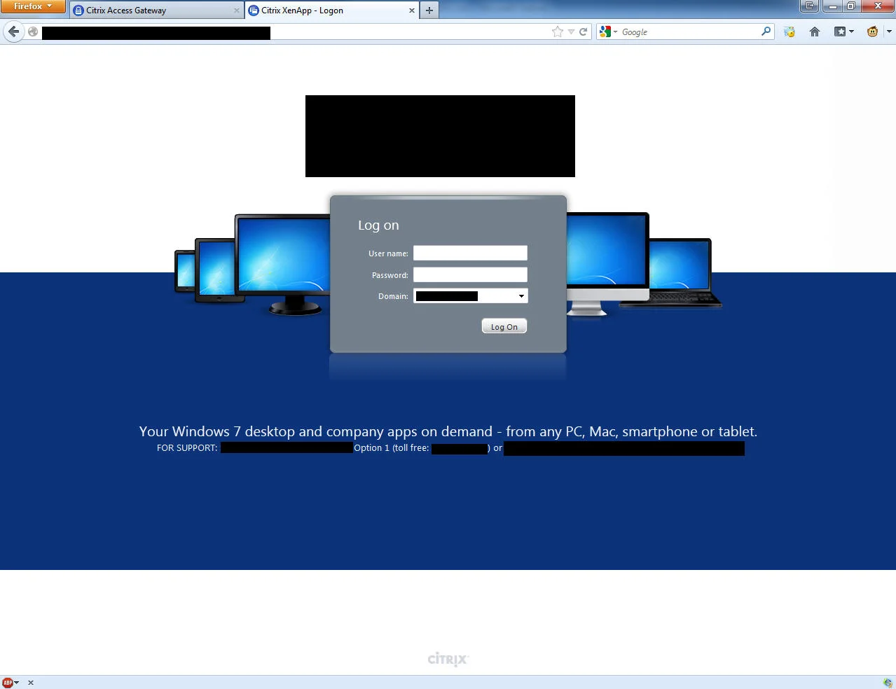Open a new tab with the plus button
This screenshot has width=896, height=689.
[x=429, y=11]
